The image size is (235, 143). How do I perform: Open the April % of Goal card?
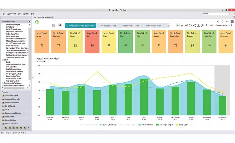coord(92,42)
